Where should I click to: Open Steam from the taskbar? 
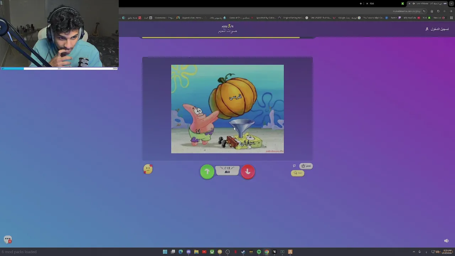(243, 252)
